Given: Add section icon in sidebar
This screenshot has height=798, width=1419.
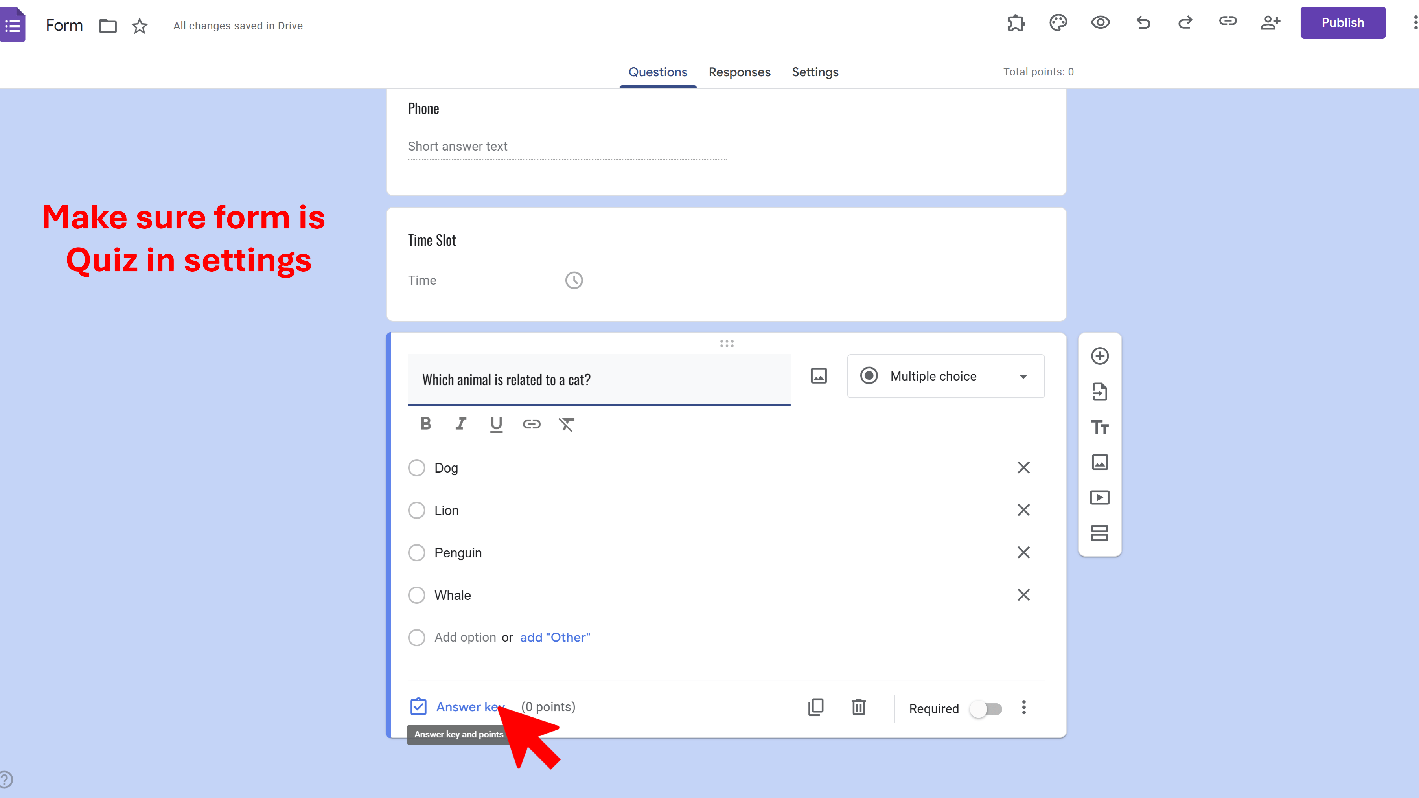Looking at the screenshot, I should pos(1099,533).
